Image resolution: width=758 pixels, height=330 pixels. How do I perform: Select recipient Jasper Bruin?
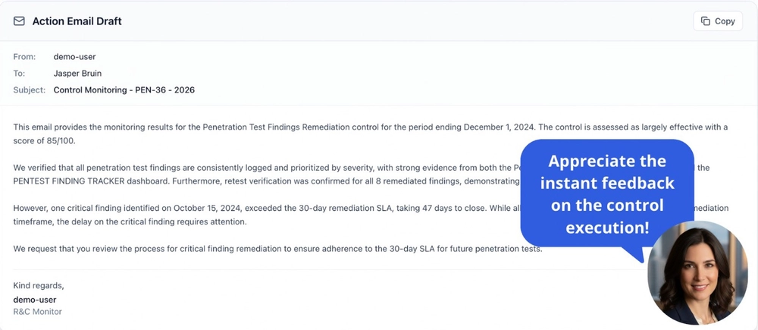tap(78, 74)
